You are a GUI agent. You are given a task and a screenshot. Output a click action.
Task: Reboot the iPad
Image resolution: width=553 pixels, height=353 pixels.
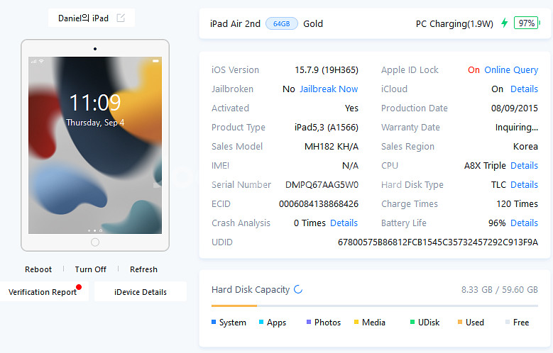coord(38,269)
